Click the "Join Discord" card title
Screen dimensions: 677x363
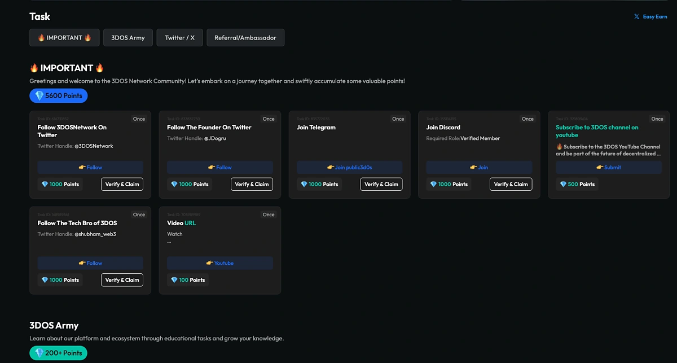[443, 128]
